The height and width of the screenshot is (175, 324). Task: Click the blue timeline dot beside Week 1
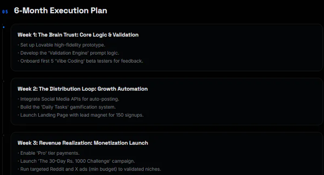(x=4, y=27)
